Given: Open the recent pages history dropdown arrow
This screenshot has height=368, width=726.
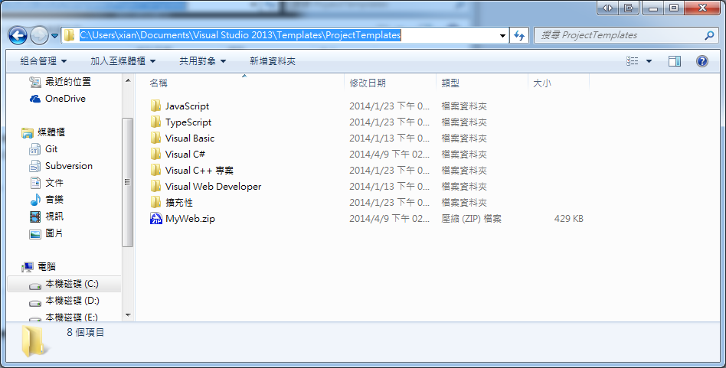Looking at the screenshot, I should coord(54,36).
